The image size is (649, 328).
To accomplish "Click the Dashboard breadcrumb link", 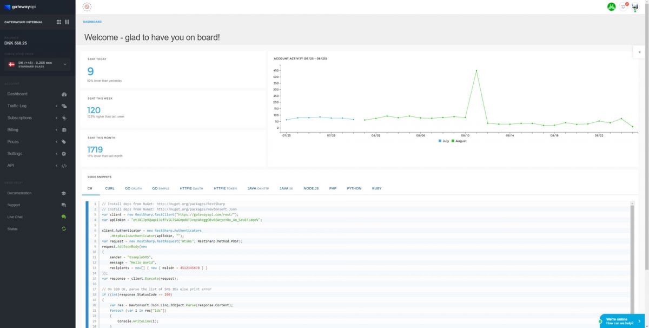I will 92,22.
